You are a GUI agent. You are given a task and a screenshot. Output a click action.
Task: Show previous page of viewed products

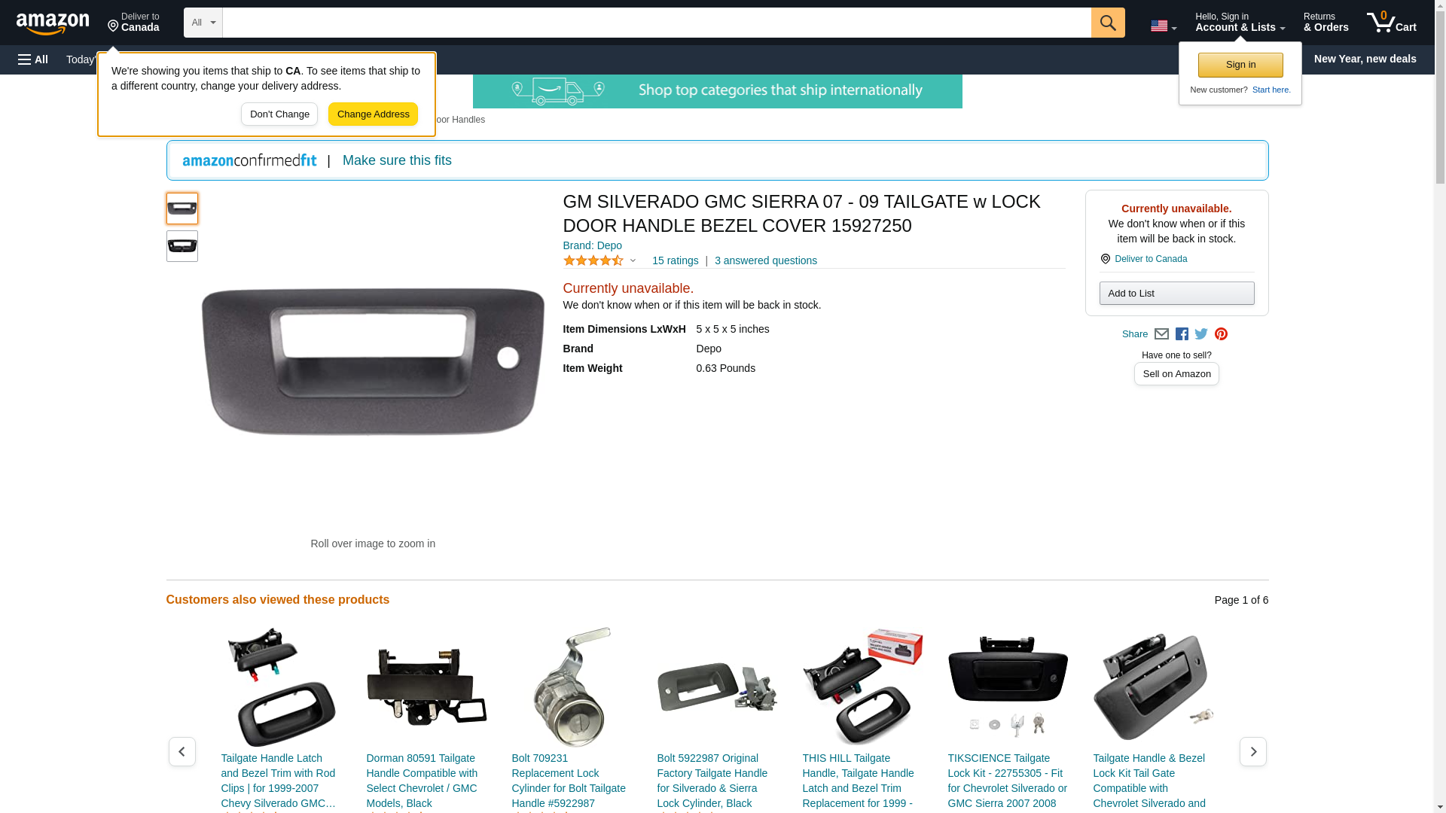pos(182,751)
